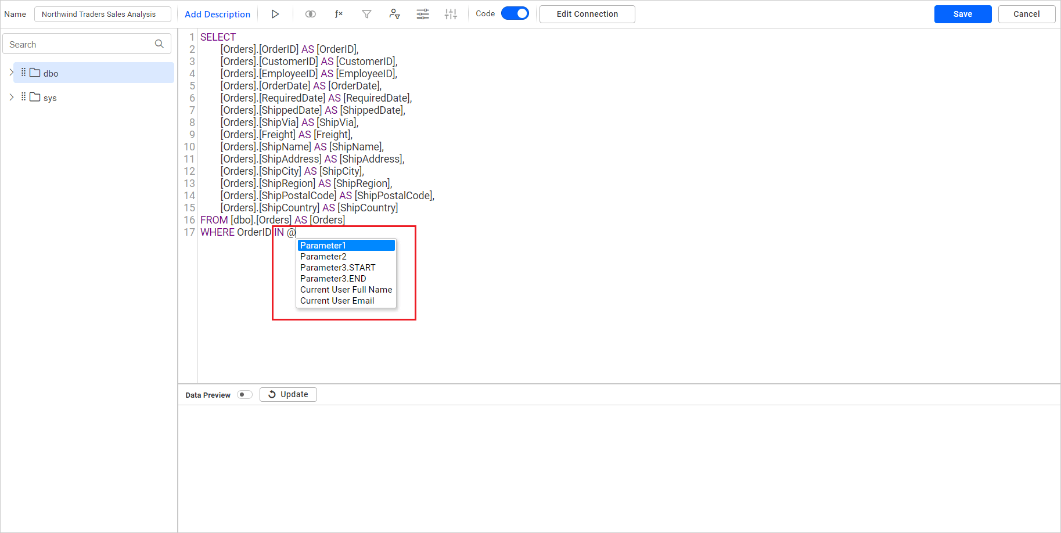Run the query using the play icon

275,14
